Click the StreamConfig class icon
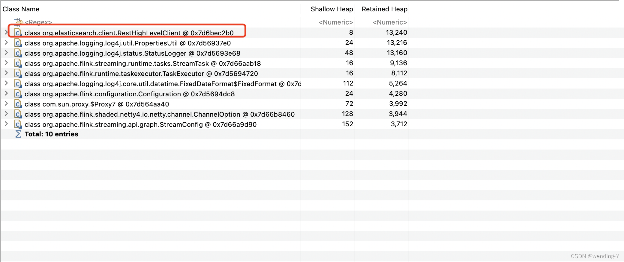 click(x=18, y=124)
